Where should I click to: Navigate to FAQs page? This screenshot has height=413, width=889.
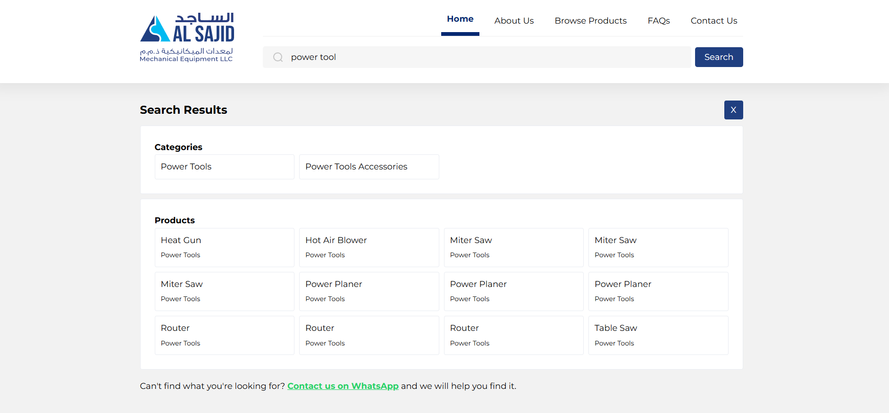pos(658,21)
